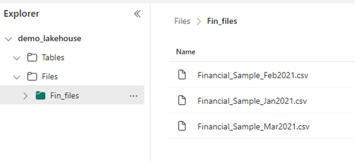Open the Financial_Sample_Mar2021.csv file name

pyautogui.click(x=253, y=126)
